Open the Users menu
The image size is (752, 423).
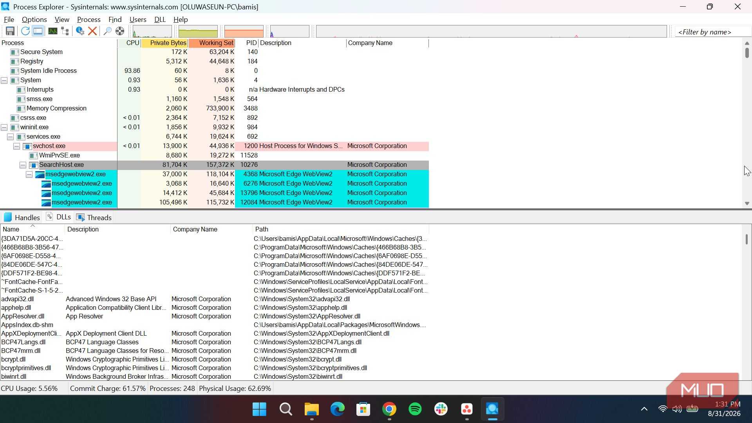coord(138,20)
